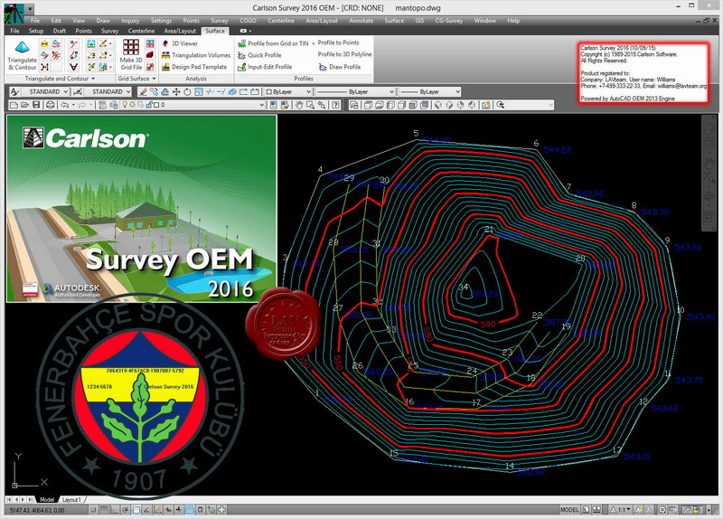Select the Move tool in Modify toolbar
Screen dimensions: 723x519
tap(176, 92)
